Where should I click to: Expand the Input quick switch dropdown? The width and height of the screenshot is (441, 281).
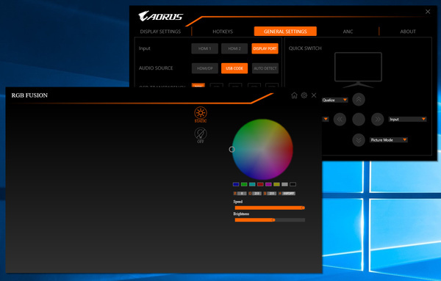[407, 120]
